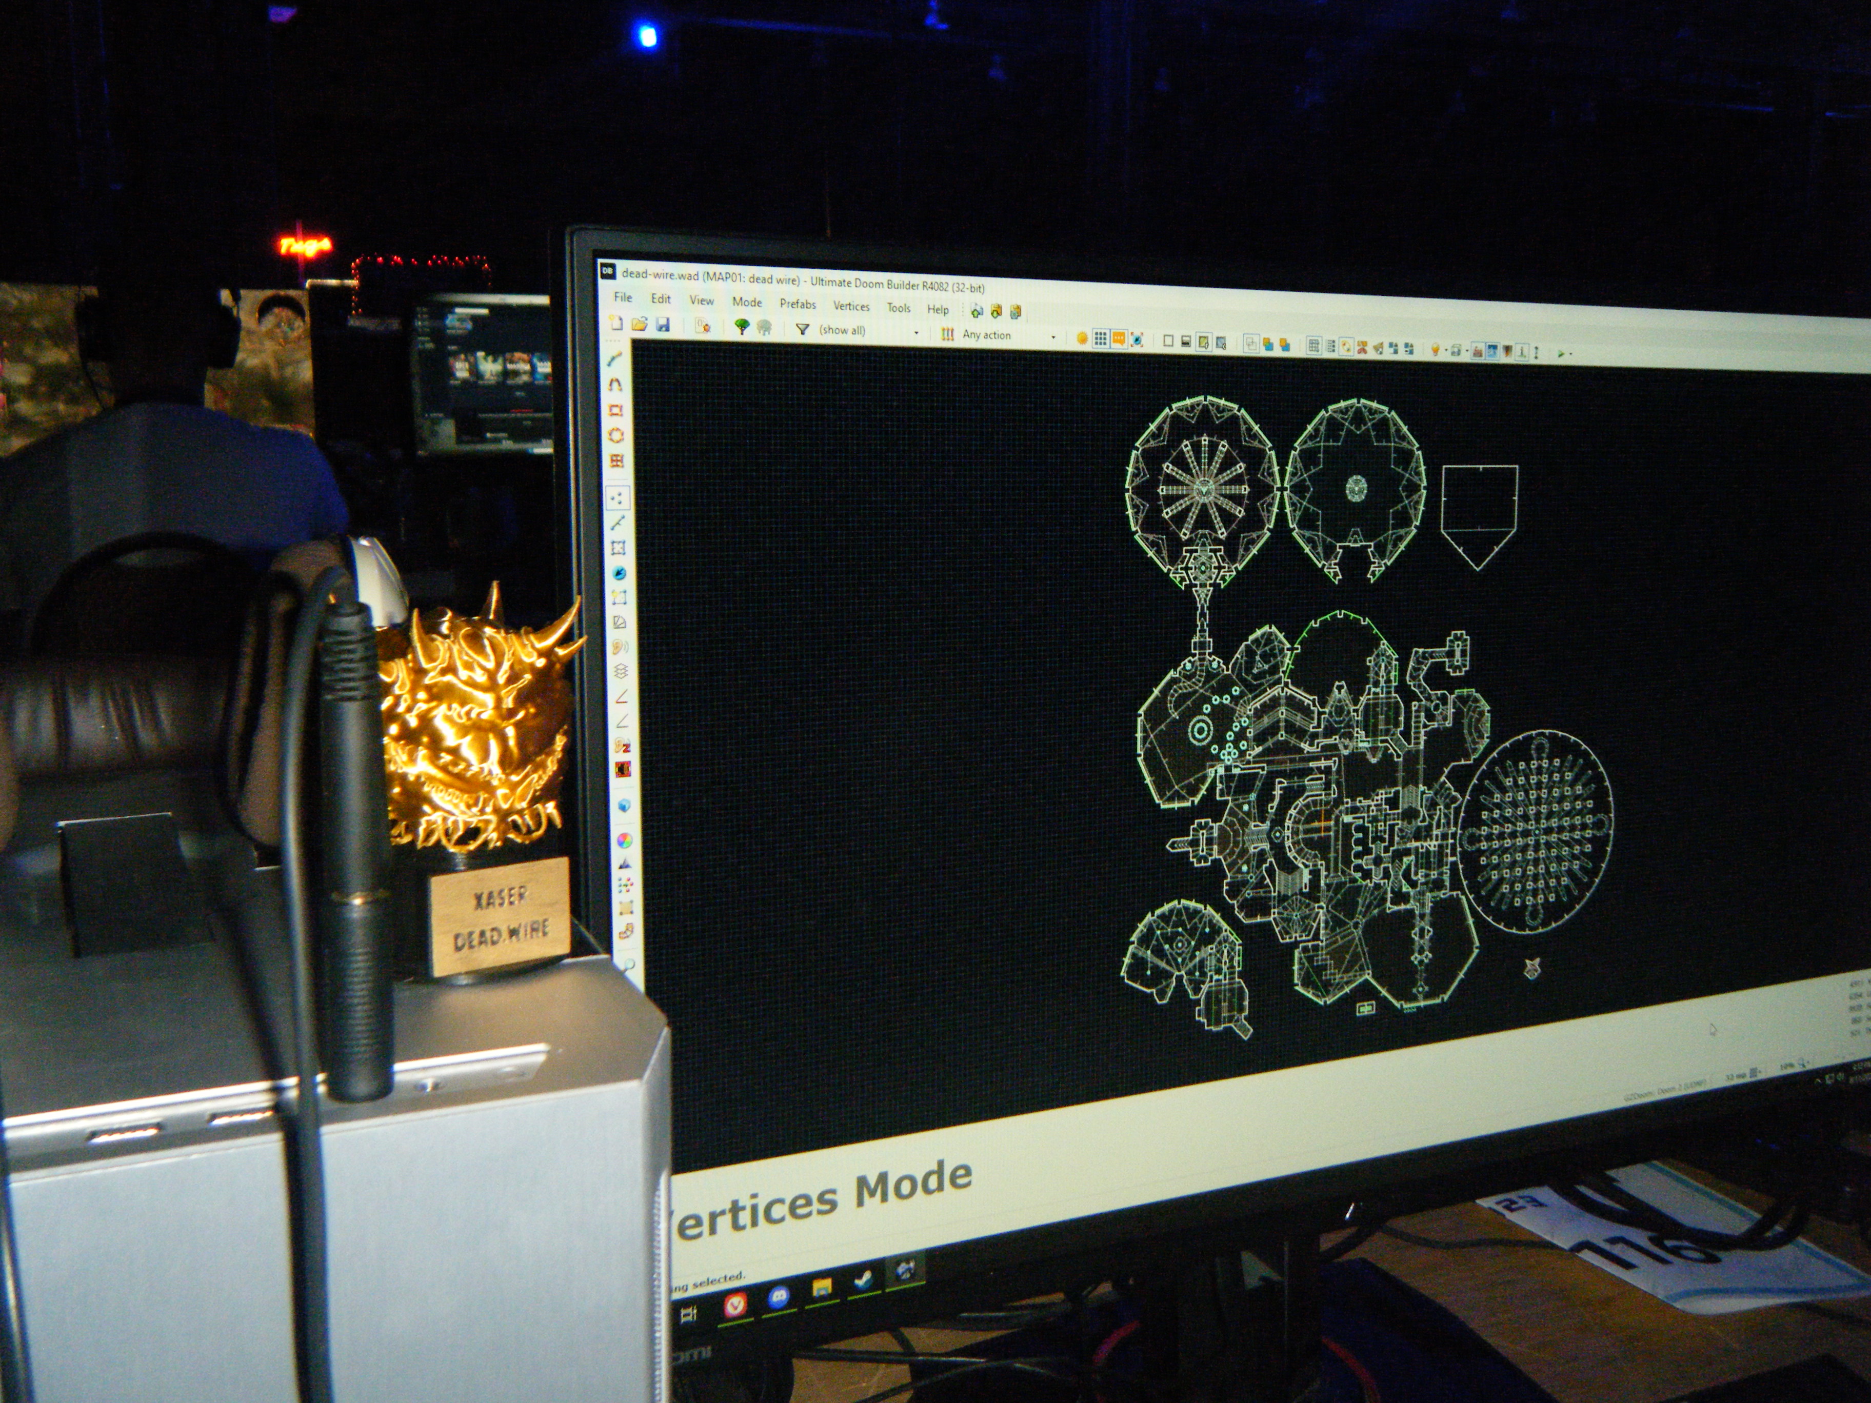Screen dimensions: 1871x1403
Task: Open the Tools menu
Action: (x=898, y=308)
